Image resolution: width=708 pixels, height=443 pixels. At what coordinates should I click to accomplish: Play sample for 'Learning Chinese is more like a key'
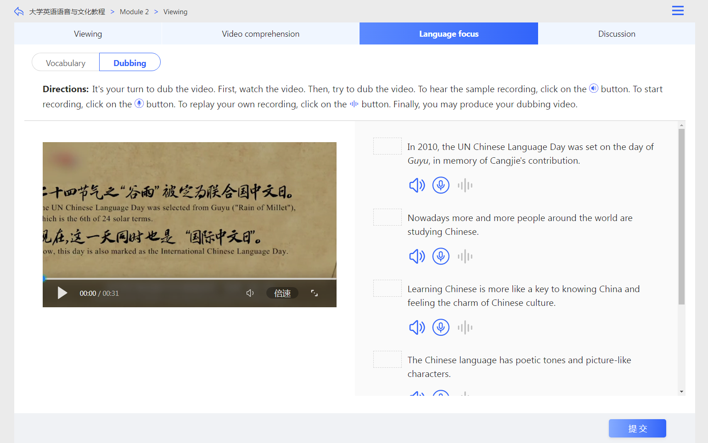(417, 327)
